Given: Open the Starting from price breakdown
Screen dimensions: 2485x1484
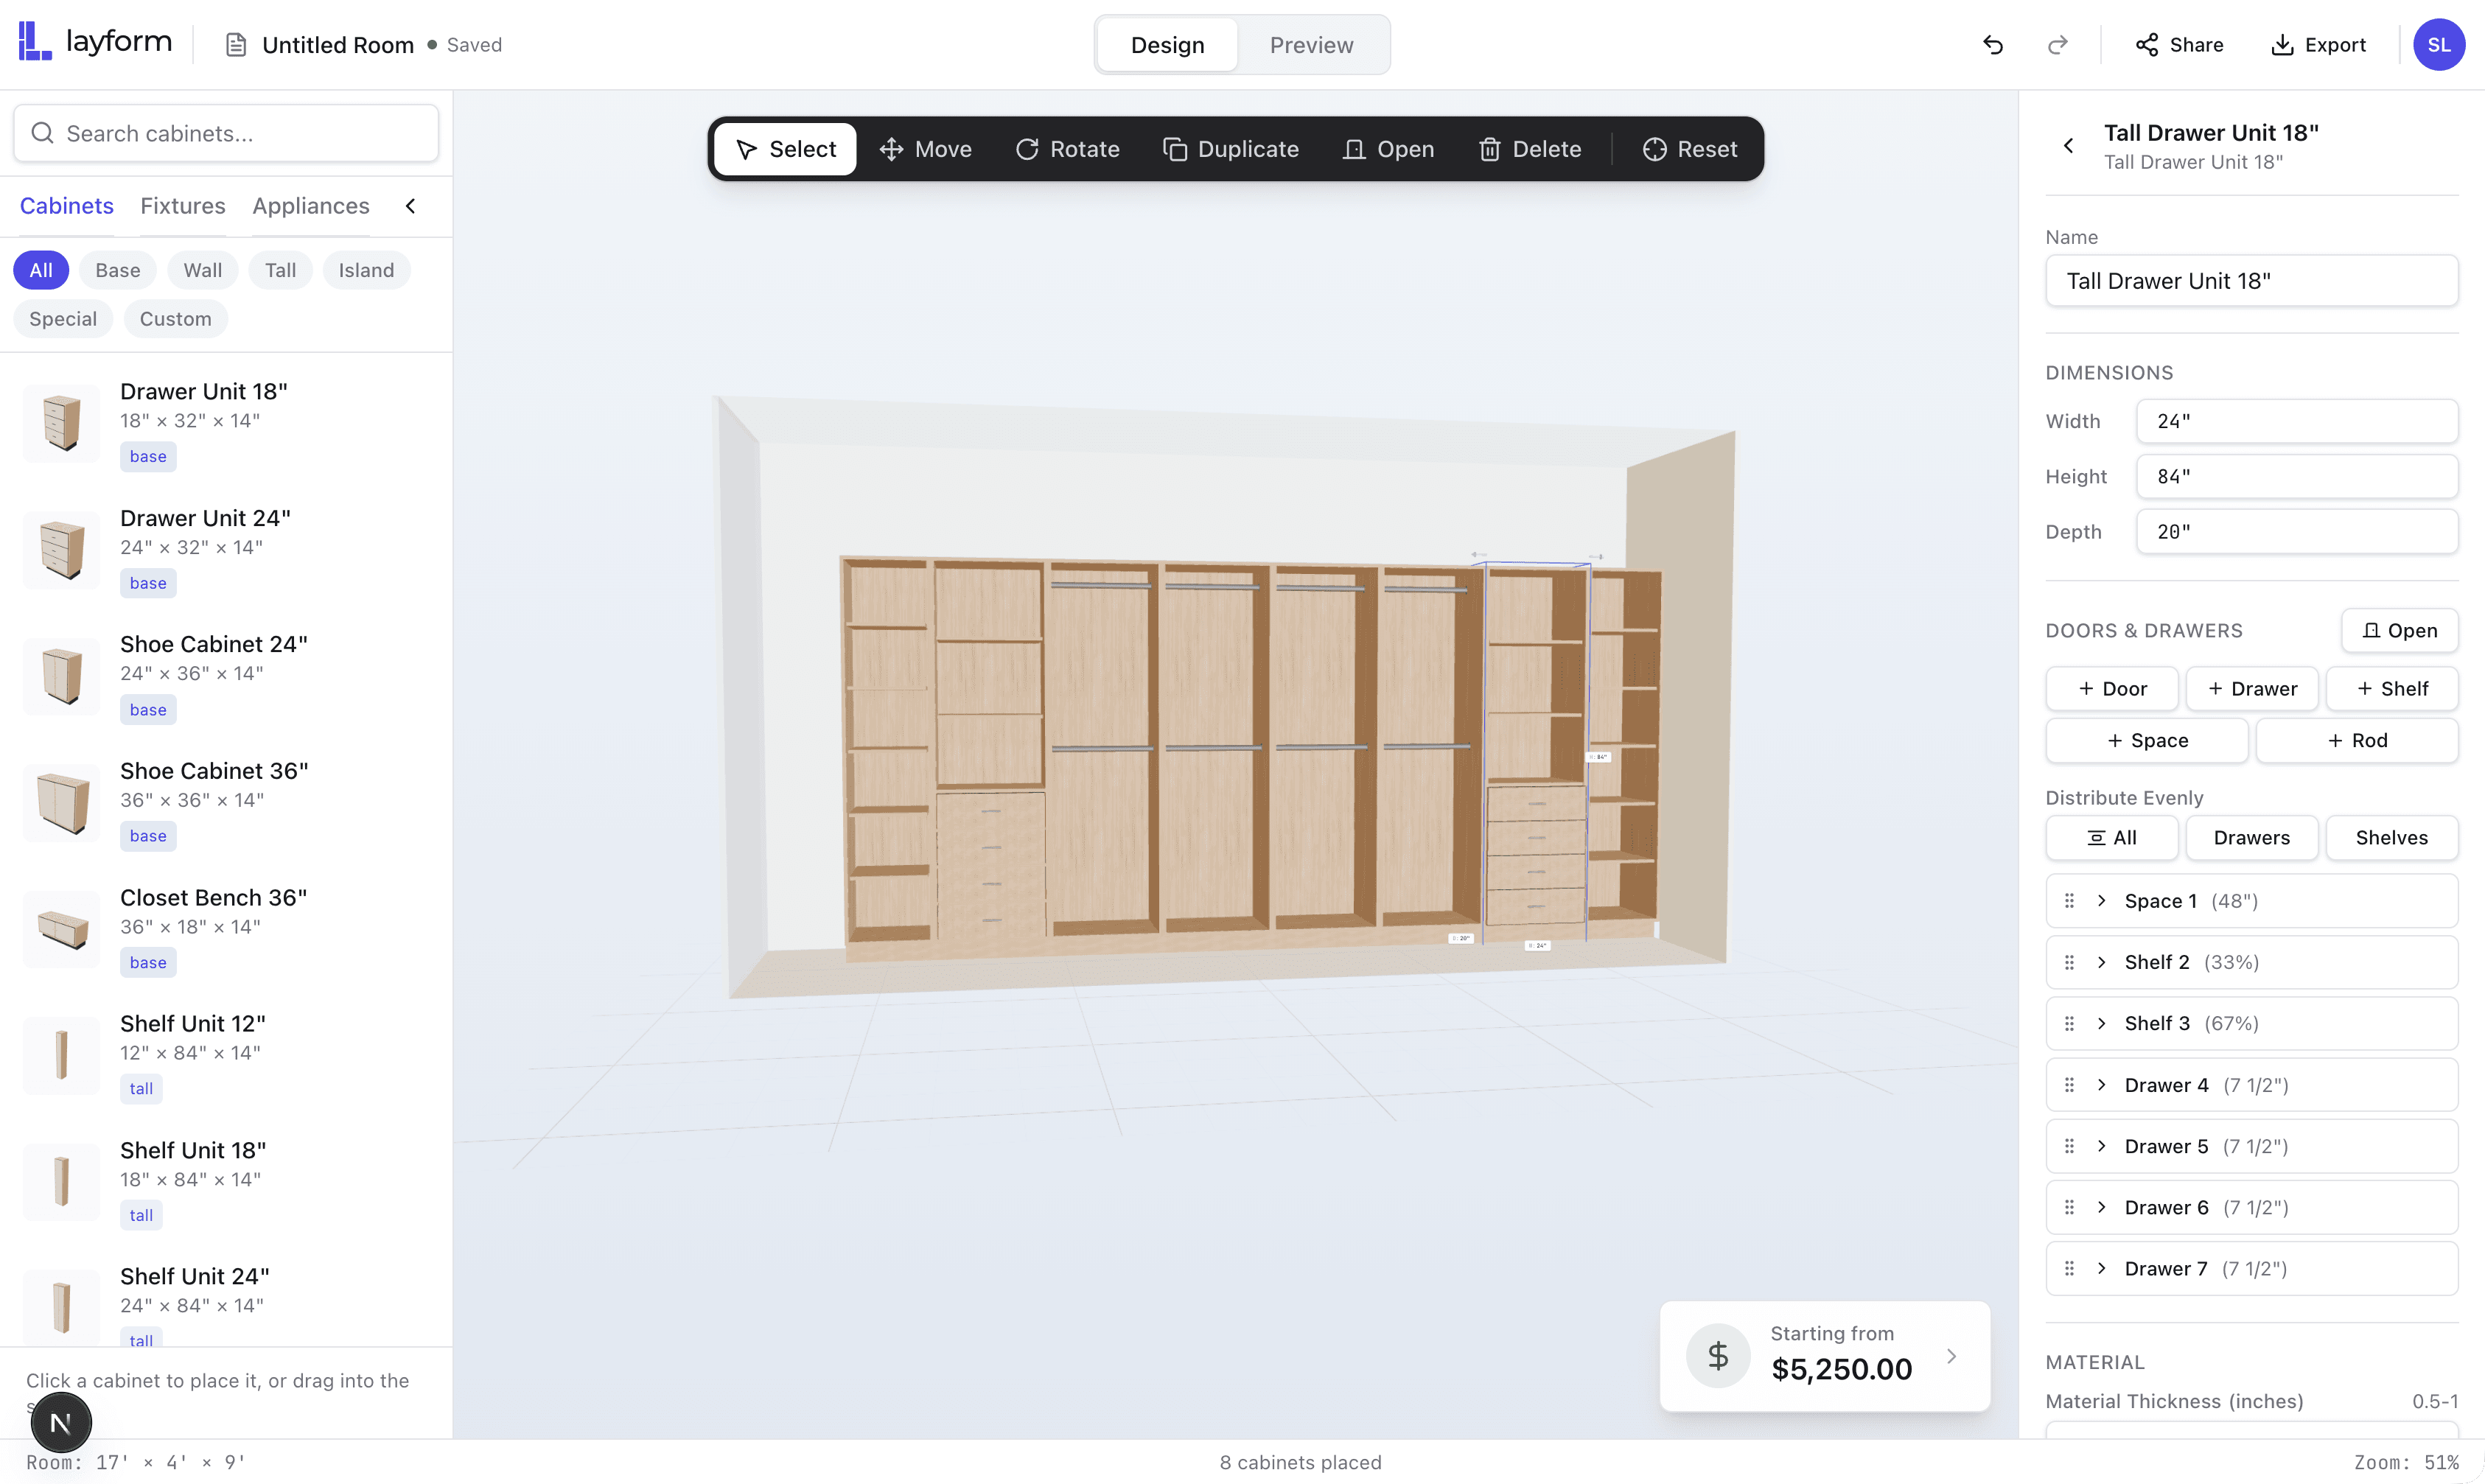Looking at the screenshot, I should pos(1825,1356).
